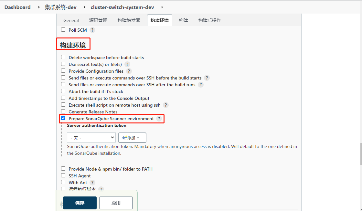Select the 构建环境 tab

click(x=160, y=20)
